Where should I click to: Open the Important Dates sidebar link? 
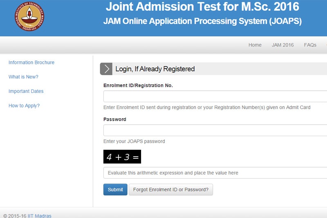[26, 91]
